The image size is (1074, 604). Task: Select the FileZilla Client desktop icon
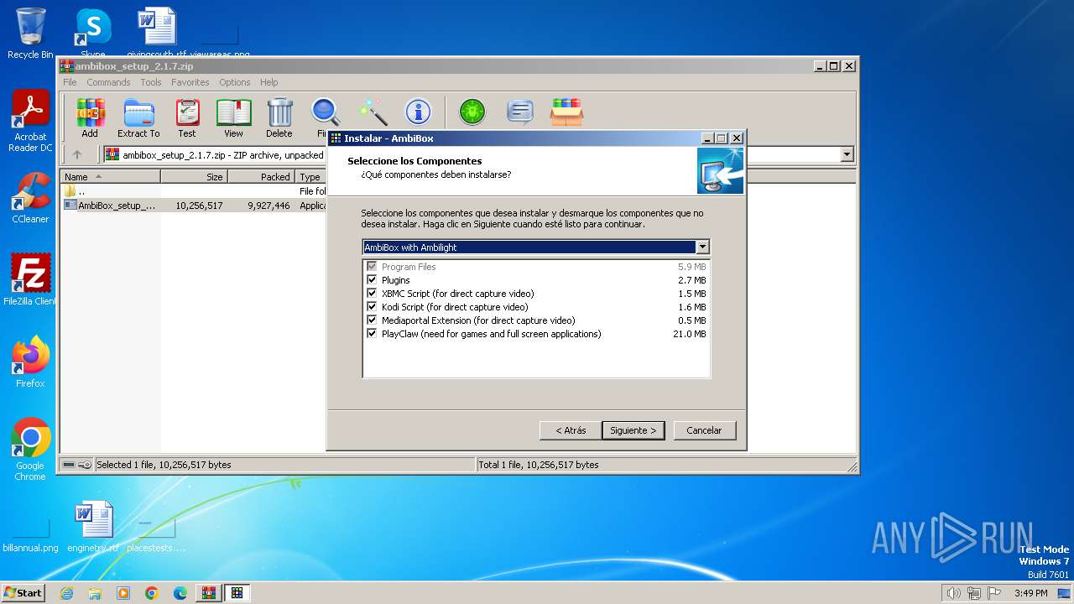point(30,279)
